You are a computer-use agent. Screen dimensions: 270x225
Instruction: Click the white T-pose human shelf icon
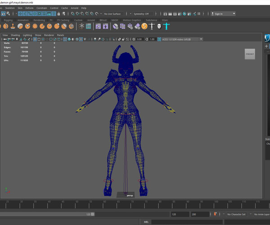[152, 27]
